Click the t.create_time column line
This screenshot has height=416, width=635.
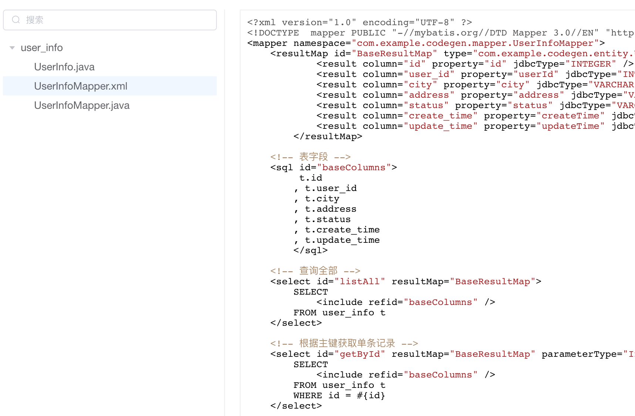tap(337, 230)
